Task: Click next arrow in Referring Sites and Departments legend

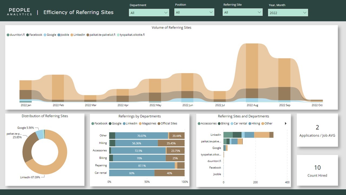Action: coord(286,123)
